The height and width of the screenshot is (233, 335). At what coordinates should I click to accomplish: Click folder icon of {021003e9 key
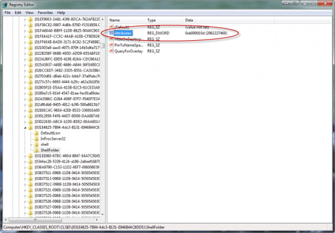coord(30,48)
